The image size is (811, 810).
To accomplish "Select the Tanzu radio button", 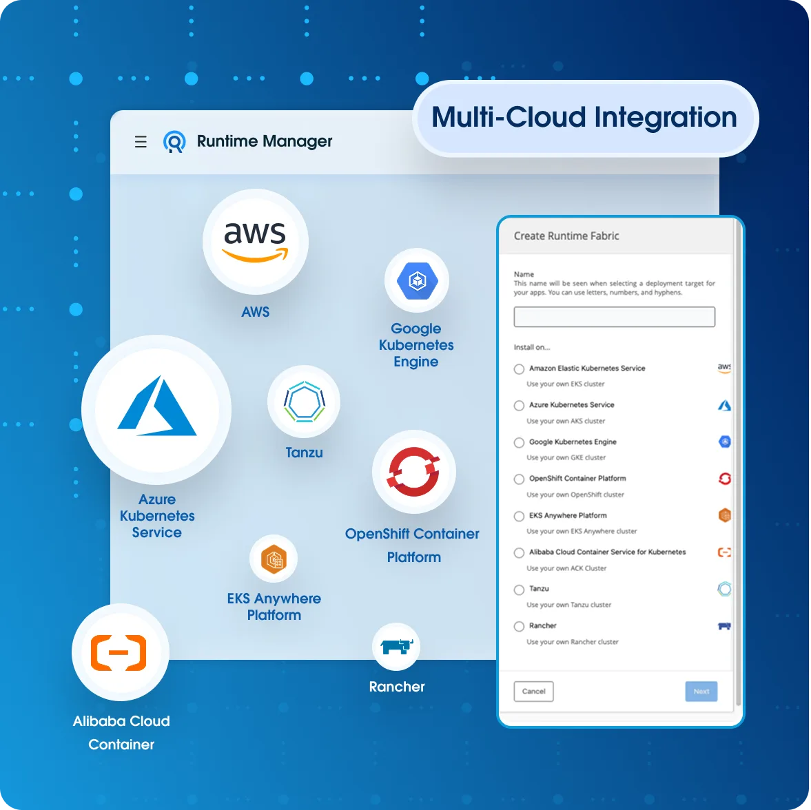I will pos(519,590).
